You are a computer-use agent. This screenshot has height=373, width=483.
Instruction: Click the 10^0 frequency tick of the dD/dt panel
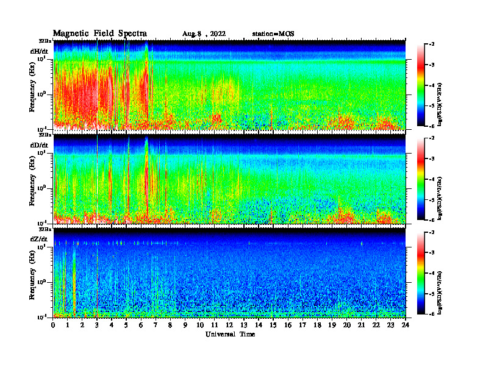41,188
